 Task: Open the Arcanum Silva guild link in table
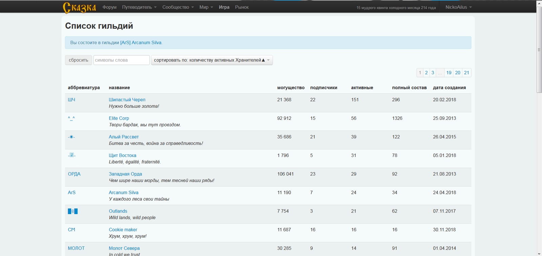click(x=124, y=193)
